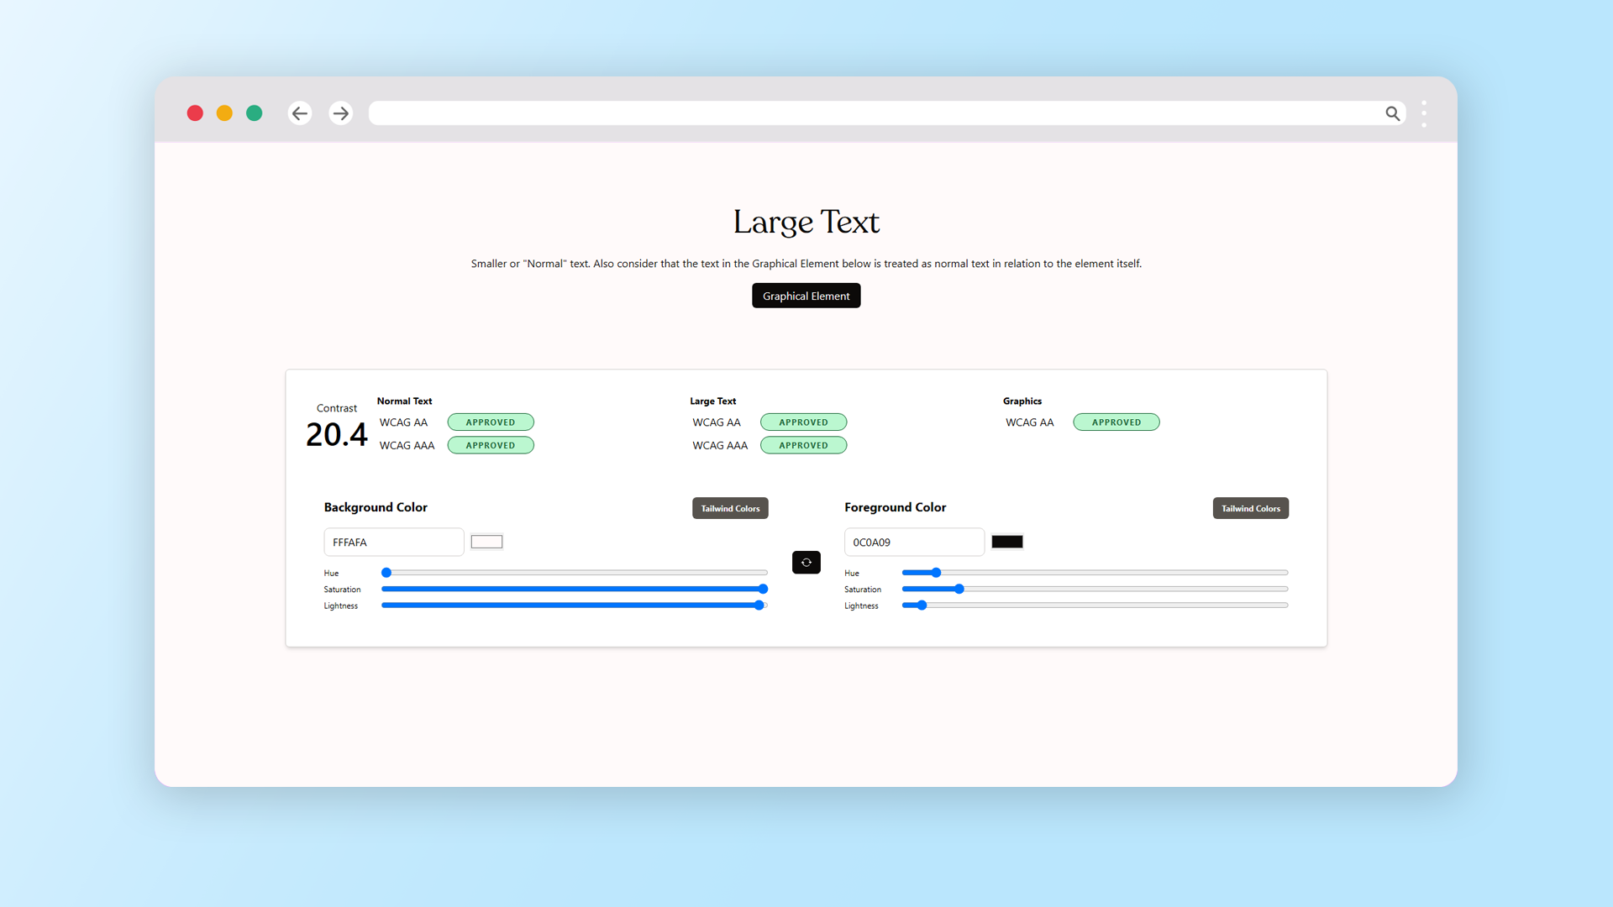1613x907 pixels.
Task: Adjust the background Hue slider
Action: tap(575, 573)
